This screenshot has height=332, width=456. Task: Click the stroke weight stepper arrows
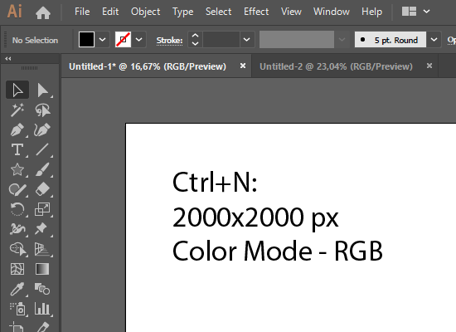[195, 39]
